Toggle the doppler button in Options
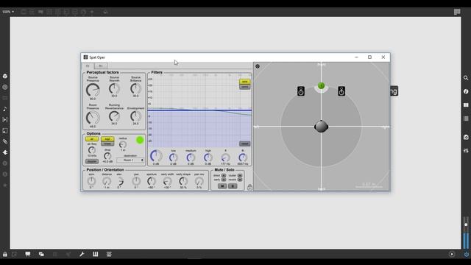Screen dimensions: 471x265 91,161
